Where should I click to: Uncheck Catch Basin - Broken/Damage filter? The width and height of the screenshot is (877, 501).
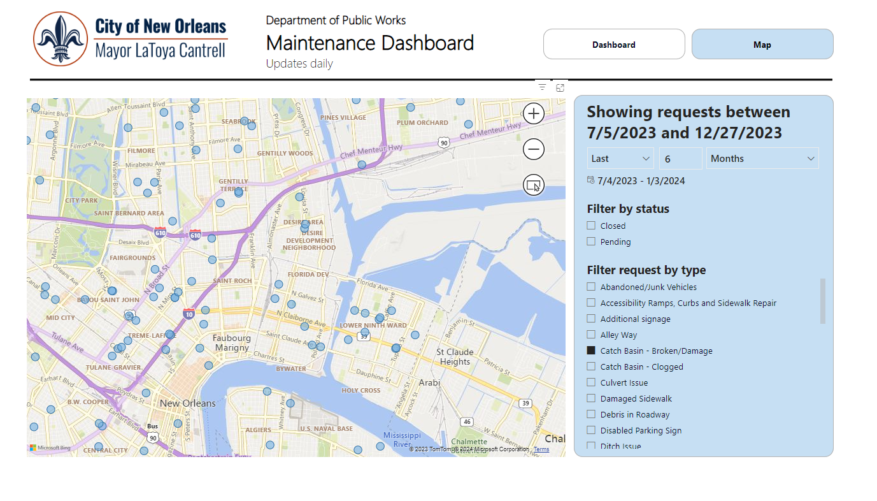click(x=590, y=350)
